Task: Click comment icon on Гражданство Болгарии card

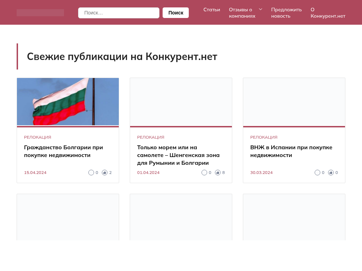Action: coord(91,173)
